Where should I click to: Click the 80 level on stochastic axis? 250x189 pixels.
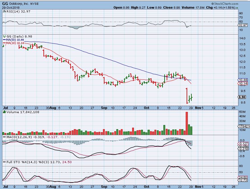coord(241,166)
